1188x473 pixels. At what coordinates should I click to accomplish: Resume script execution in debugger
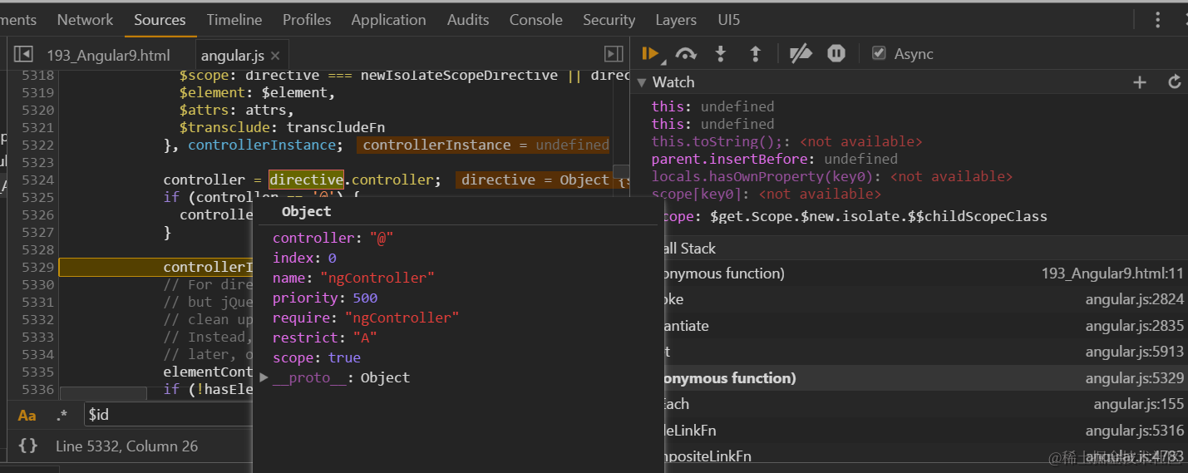pos(649,53)
